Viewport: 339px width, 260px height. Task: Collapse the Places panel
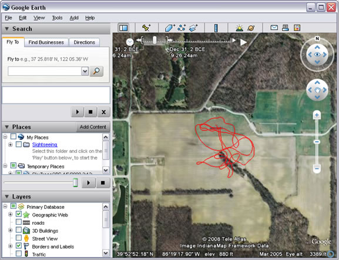click(x=7, y=127)
